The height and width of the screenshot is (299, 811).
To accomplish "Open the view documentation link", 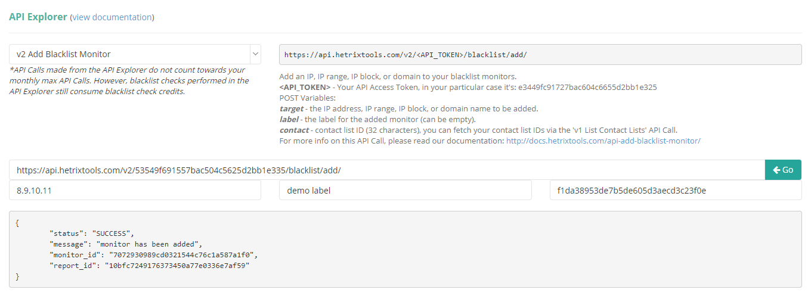I will pos(112,17).
